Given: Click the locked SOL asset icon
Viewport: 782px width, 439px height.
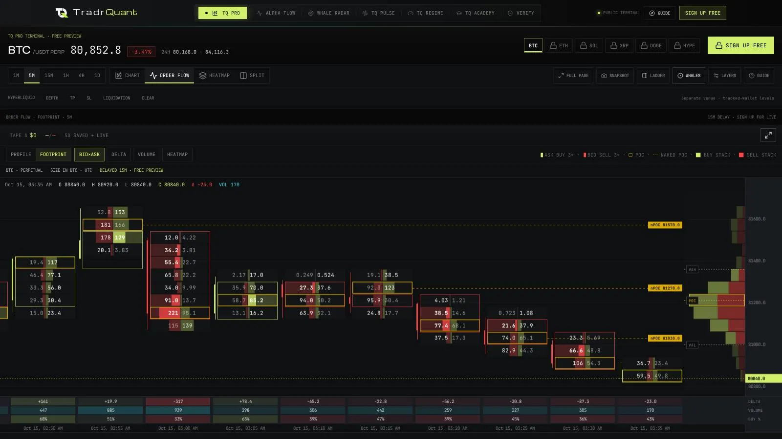Looking at the screenshot, I should (584, 45).
